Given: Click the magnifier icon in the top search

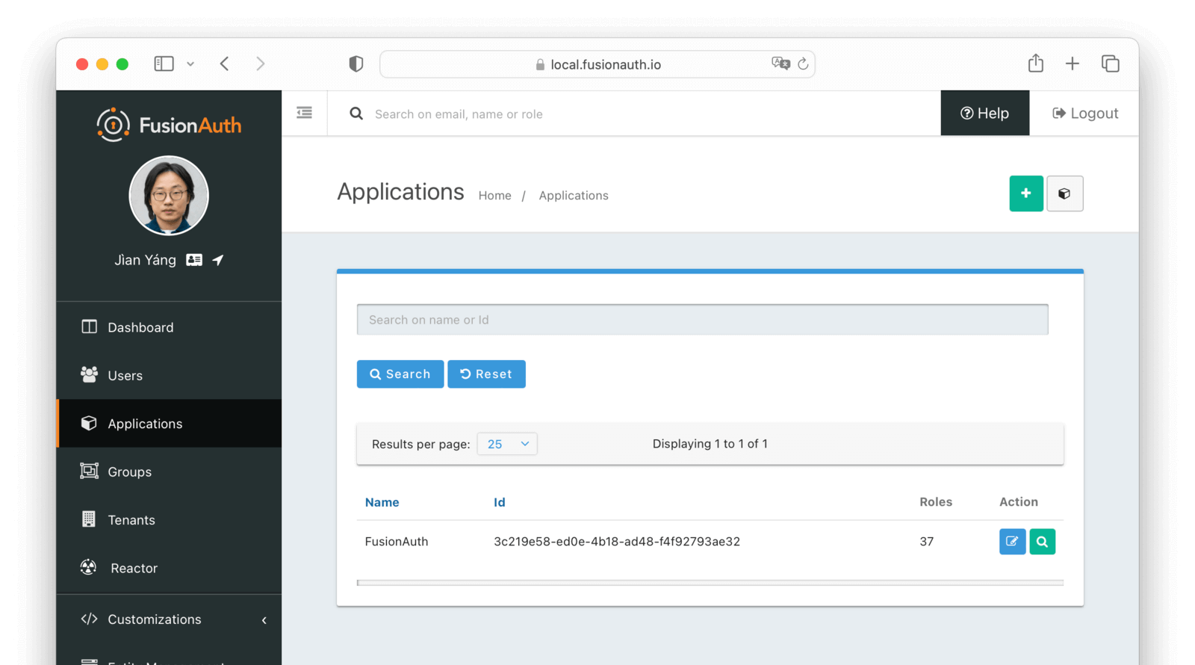Looking at the screenshot, I should pyautogui.click(x=356, y=114).
